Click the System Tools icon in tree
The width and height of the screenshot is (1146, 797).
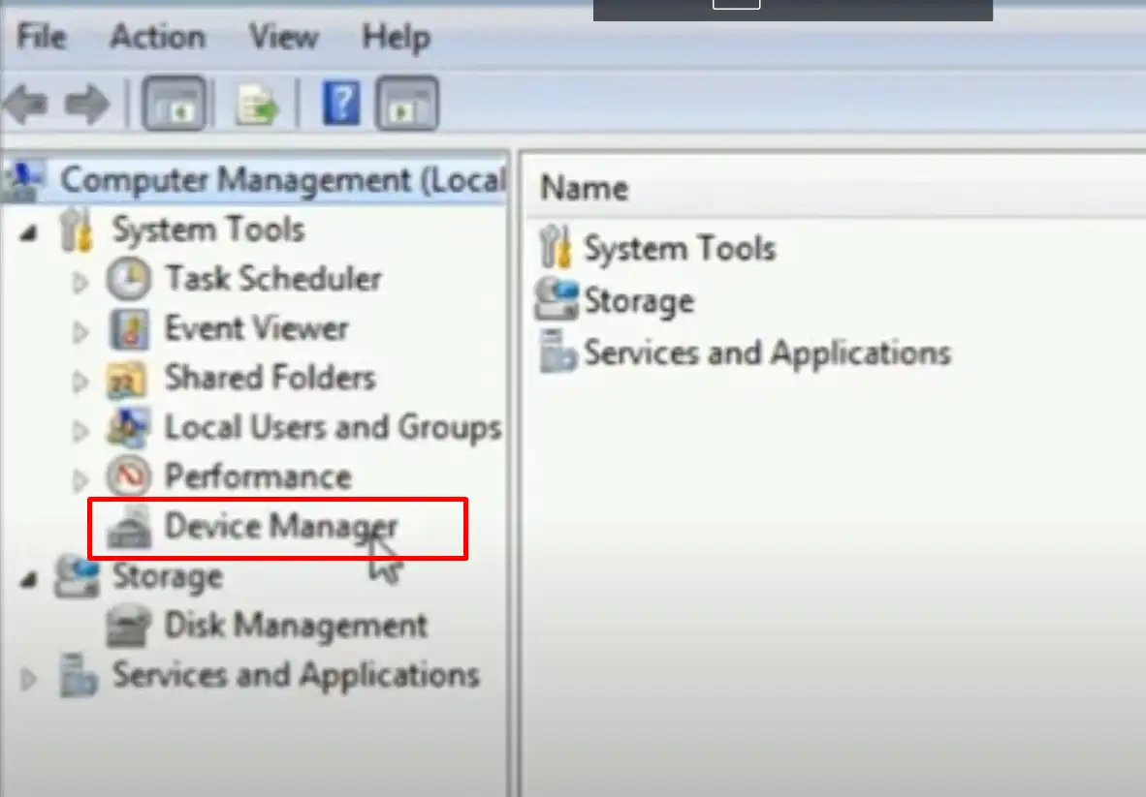click(x=77, y=230)
